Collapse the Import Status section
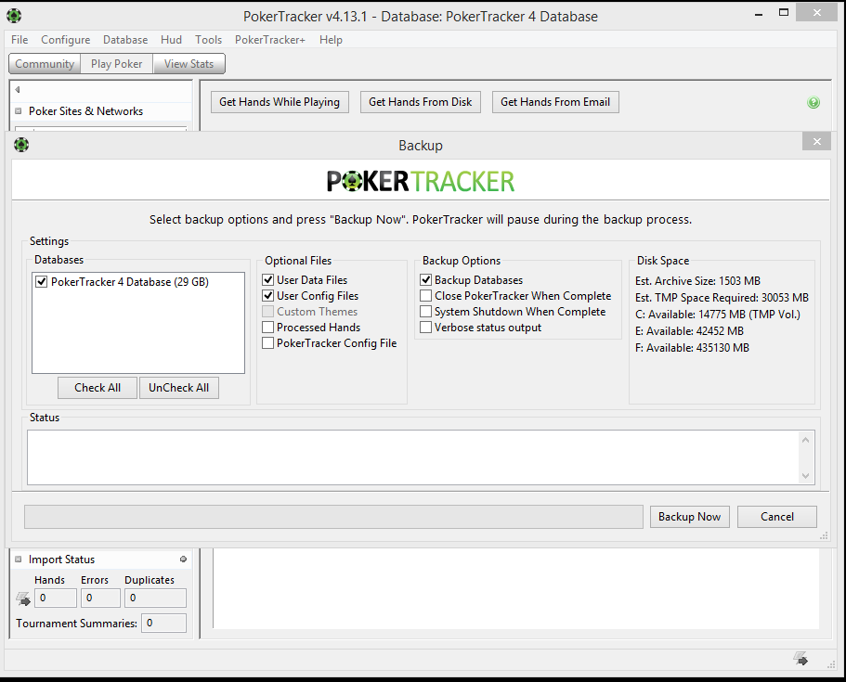Screen dimensions: 846x682 click(19, 560)
